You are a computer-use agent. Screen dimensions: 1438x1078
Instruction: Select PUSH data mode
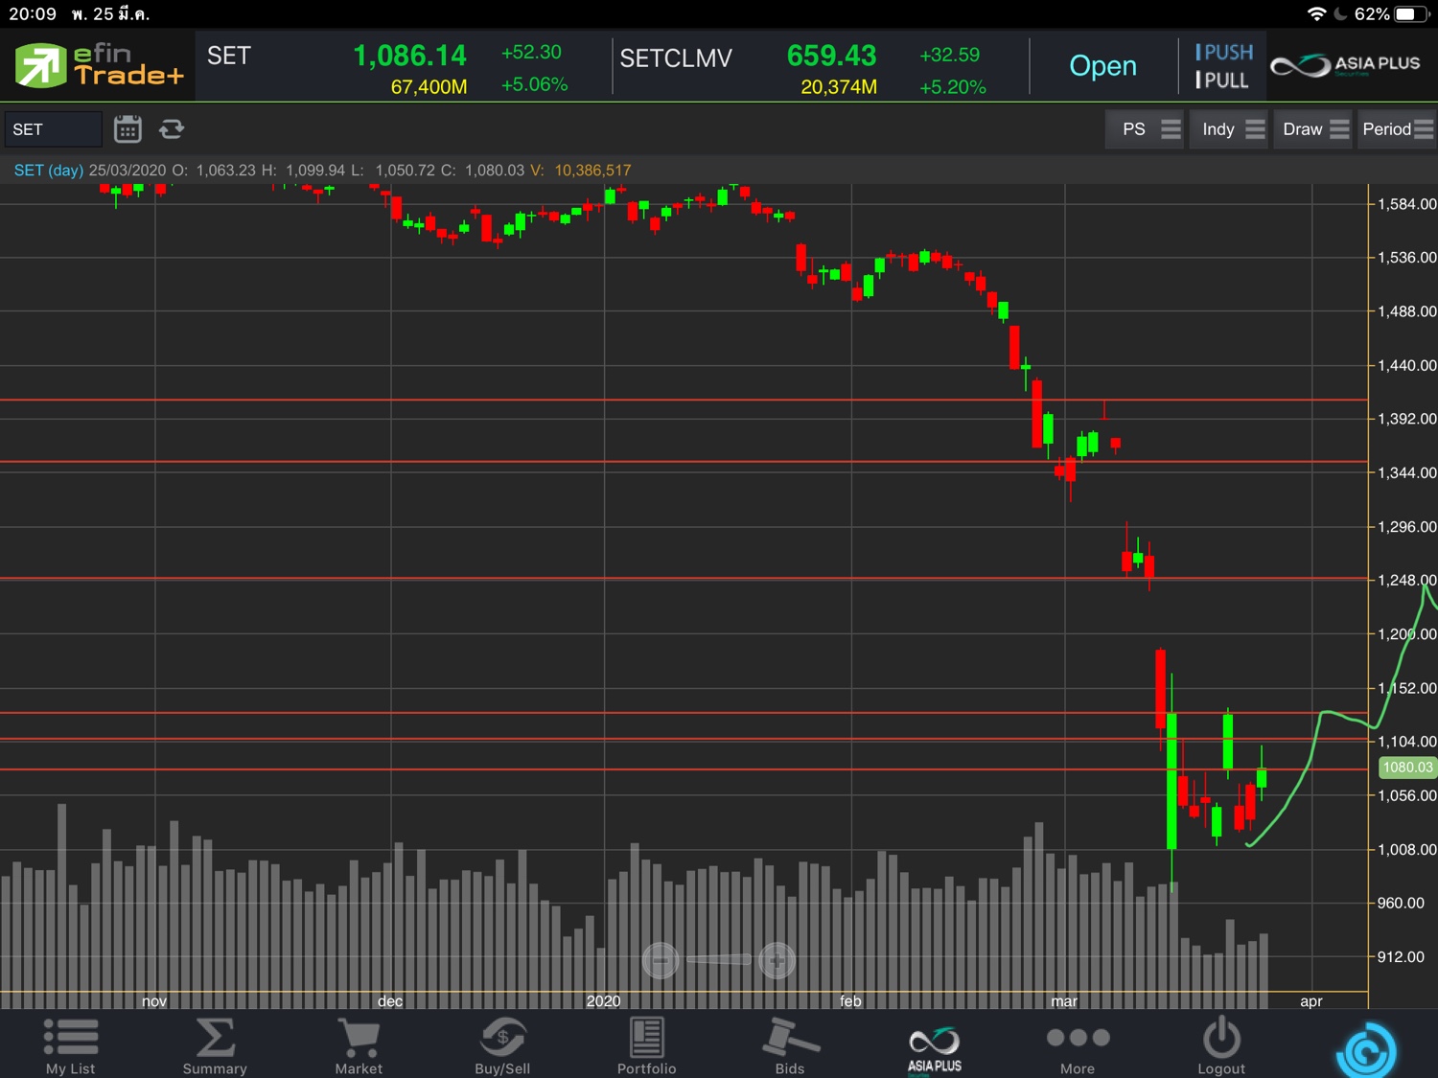tap(1223, 52)
